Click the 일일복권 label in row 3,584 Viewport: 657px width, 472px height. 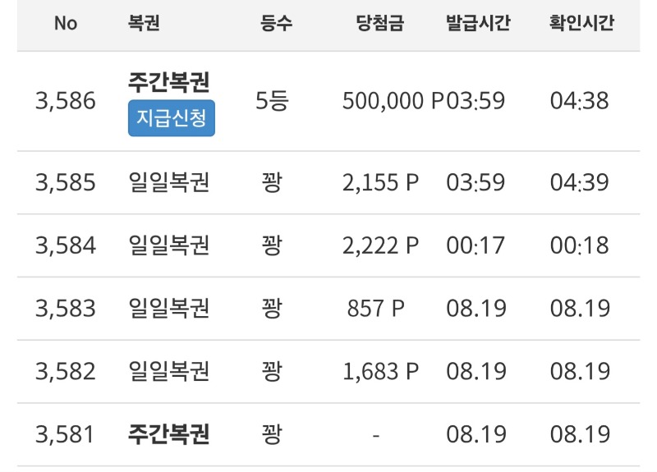coord(168,245)
